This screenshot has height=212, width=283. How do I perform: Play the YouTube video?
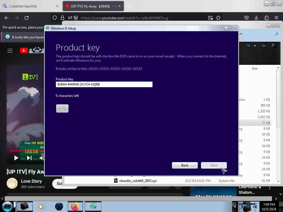(16, 158)
